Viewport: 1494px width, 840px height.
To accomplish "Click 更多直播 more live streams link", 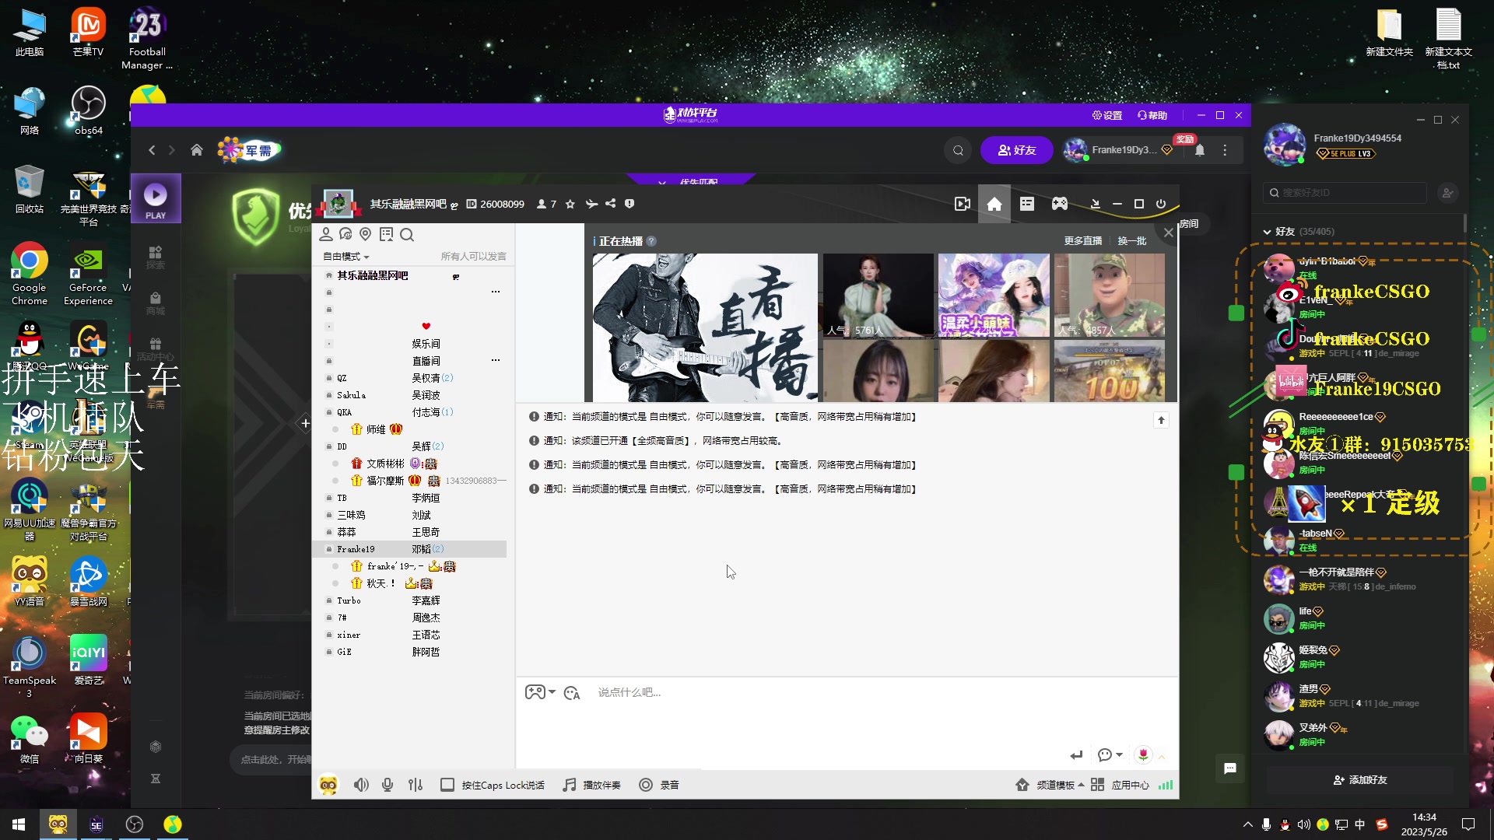I will coord(1082,241).
